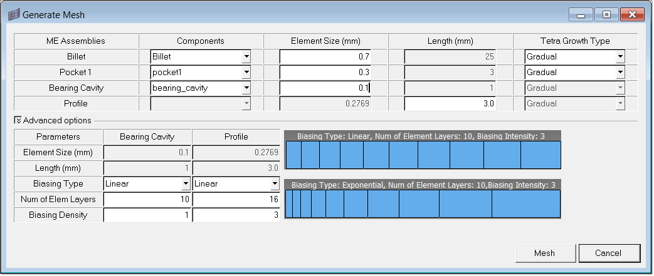Click the Components column header

(x=201, y=41)
